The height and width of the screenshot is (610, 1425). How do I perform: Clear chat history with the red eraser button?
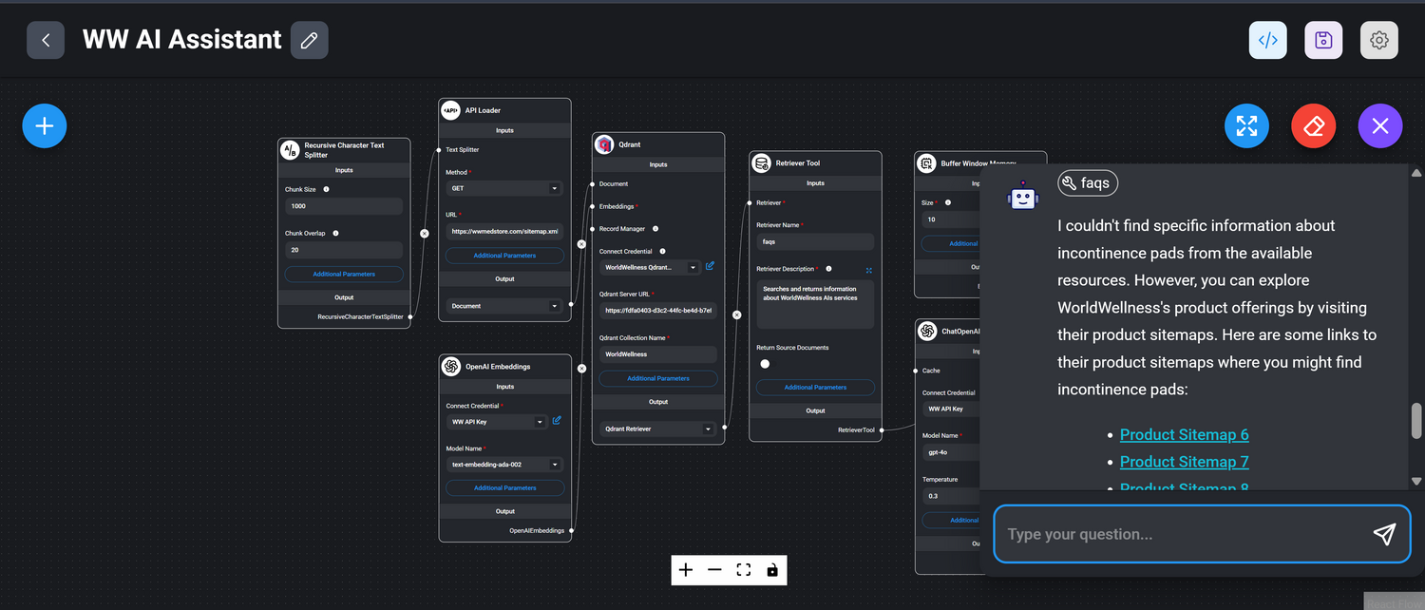point(1314,125)
